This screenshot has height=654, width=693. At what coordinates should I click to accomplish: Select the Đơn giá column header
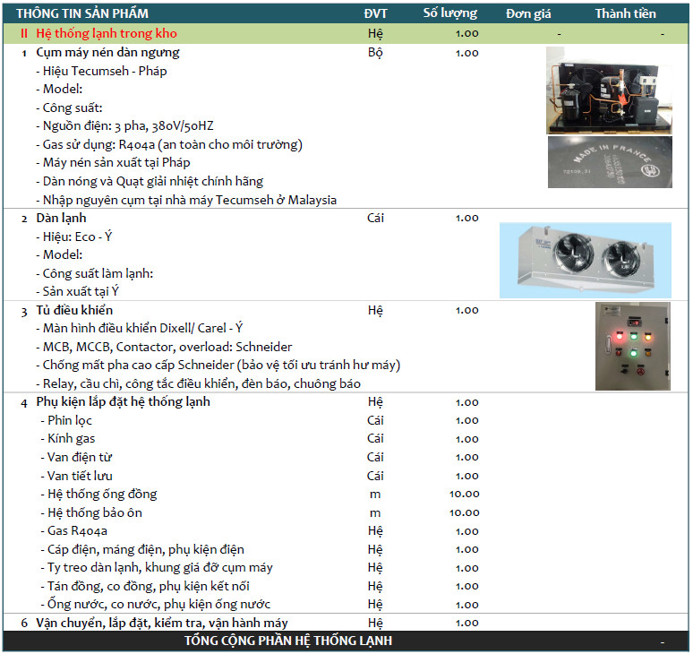(x=528, y=13)
